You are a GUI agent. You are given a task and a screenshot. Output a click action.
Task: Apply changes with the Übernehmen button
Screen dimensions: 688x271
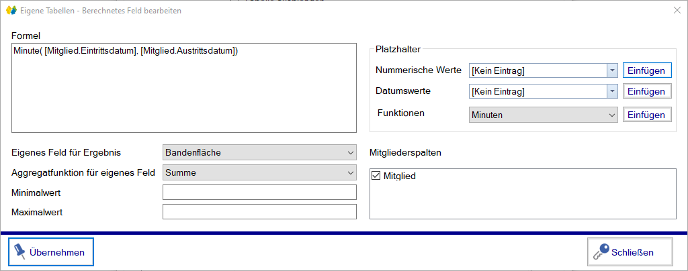(x=51, y=252)
